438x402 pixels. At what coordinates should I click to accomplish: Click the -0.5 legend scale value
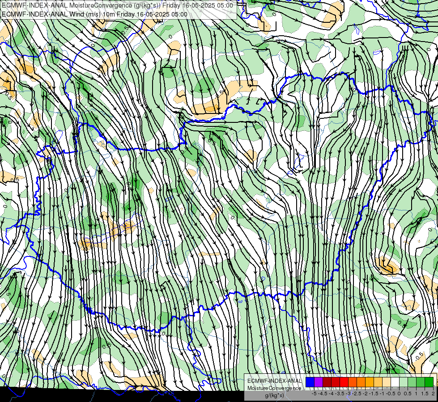391,394
